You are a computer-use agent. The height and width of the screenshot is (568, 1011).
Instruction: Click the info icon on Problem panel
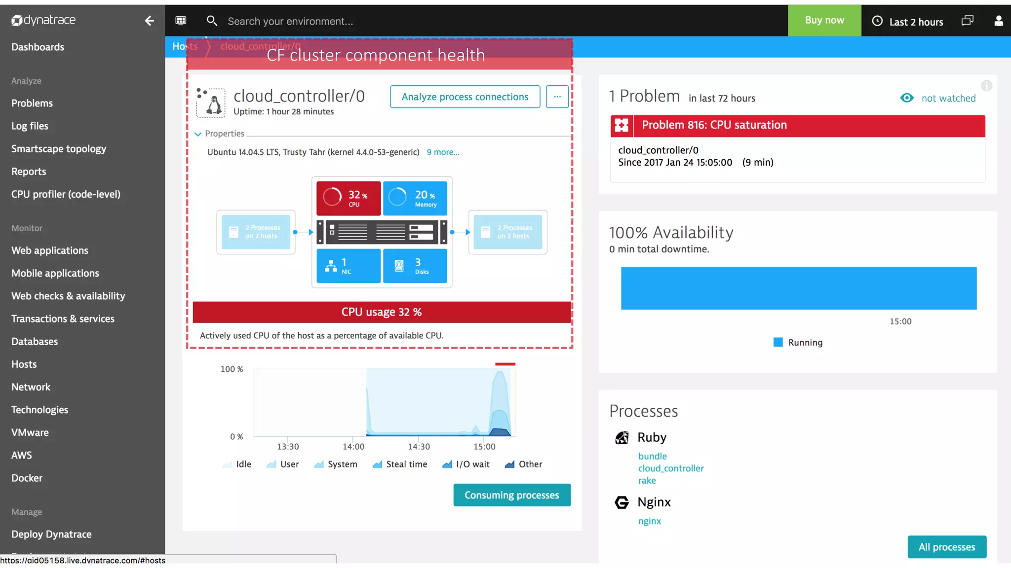click(986, 86)
